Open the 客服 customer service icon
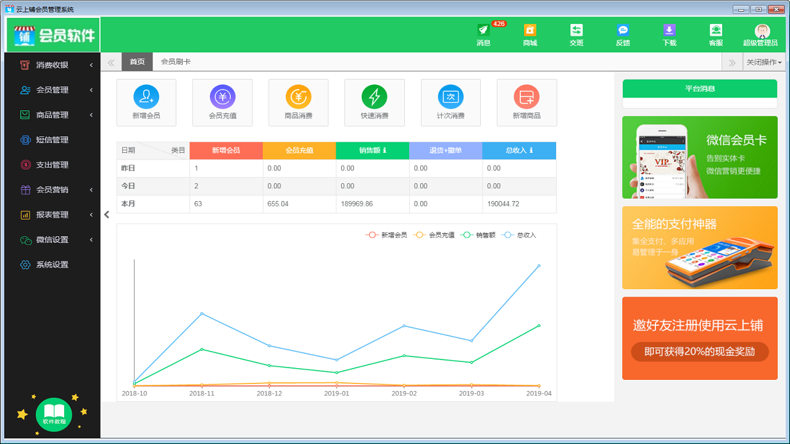This screenshot has width=790, height=444. (715, 34)
